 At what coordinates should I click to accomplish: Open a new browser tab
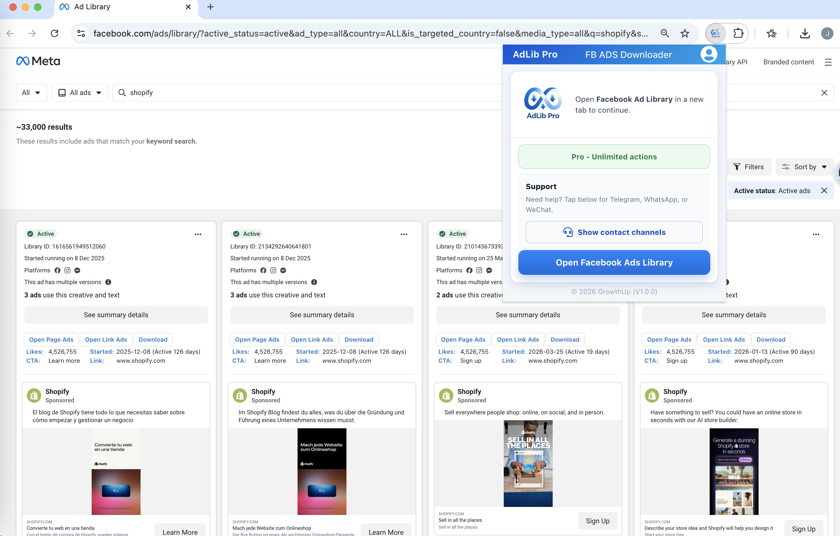pyautogui.click(x=210, y=7)
